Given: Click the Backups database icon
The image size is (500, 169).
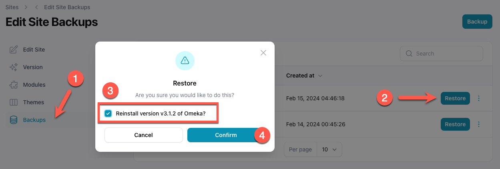Looking at the screenshot, I should [x=14, y=120].
